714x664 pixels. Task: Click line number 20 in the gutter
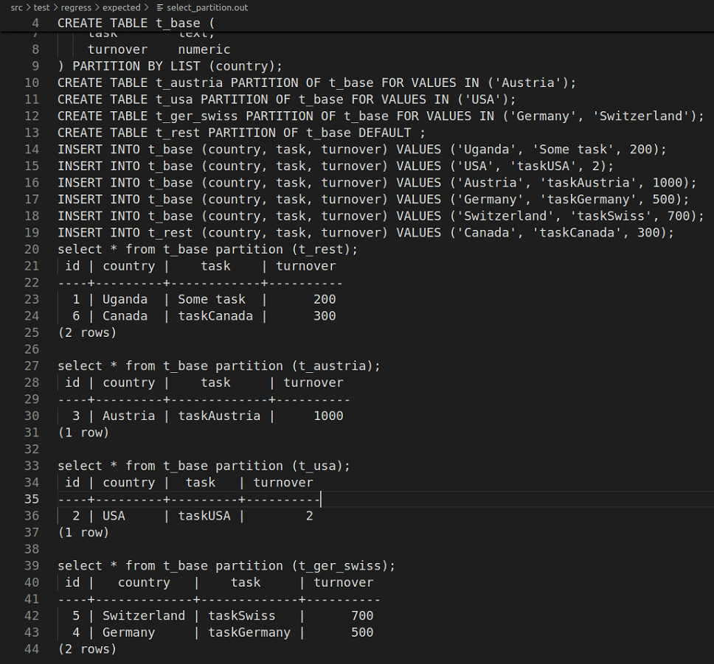point(31,249)
